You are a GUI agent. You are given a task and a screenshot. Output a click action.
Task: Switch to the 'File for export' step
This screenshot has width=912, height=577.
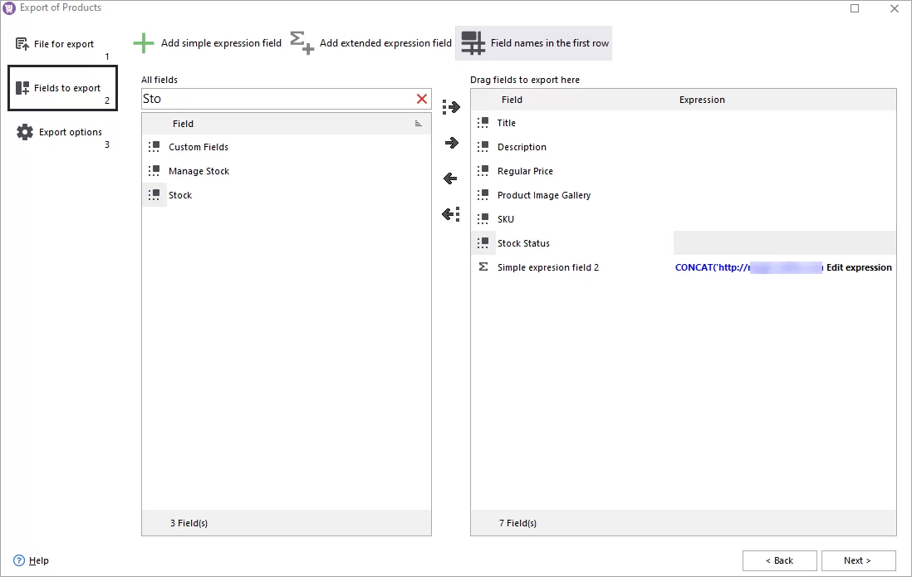pos(62,43)
